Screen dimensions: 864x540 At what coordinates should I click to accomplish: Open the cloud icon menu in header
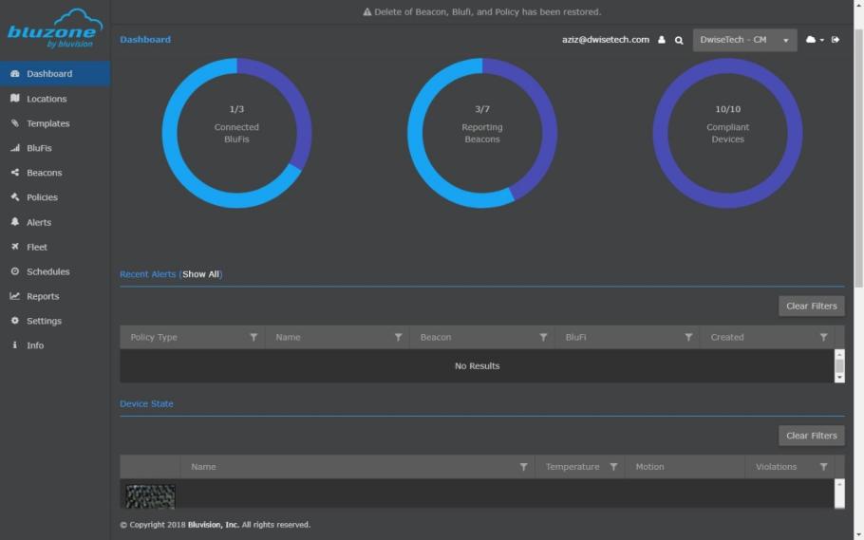coord(814,40)
